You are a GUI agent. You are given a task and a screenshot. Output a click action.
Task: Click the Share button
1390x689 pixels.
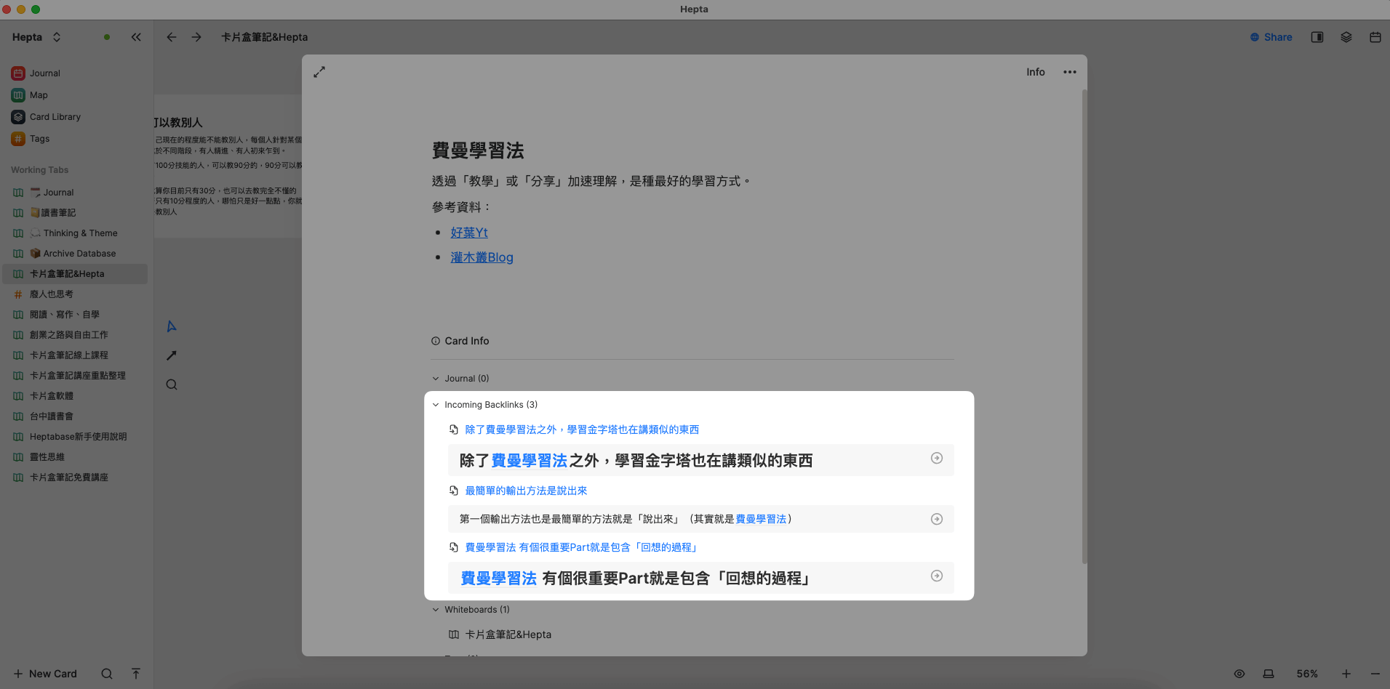1271,37
